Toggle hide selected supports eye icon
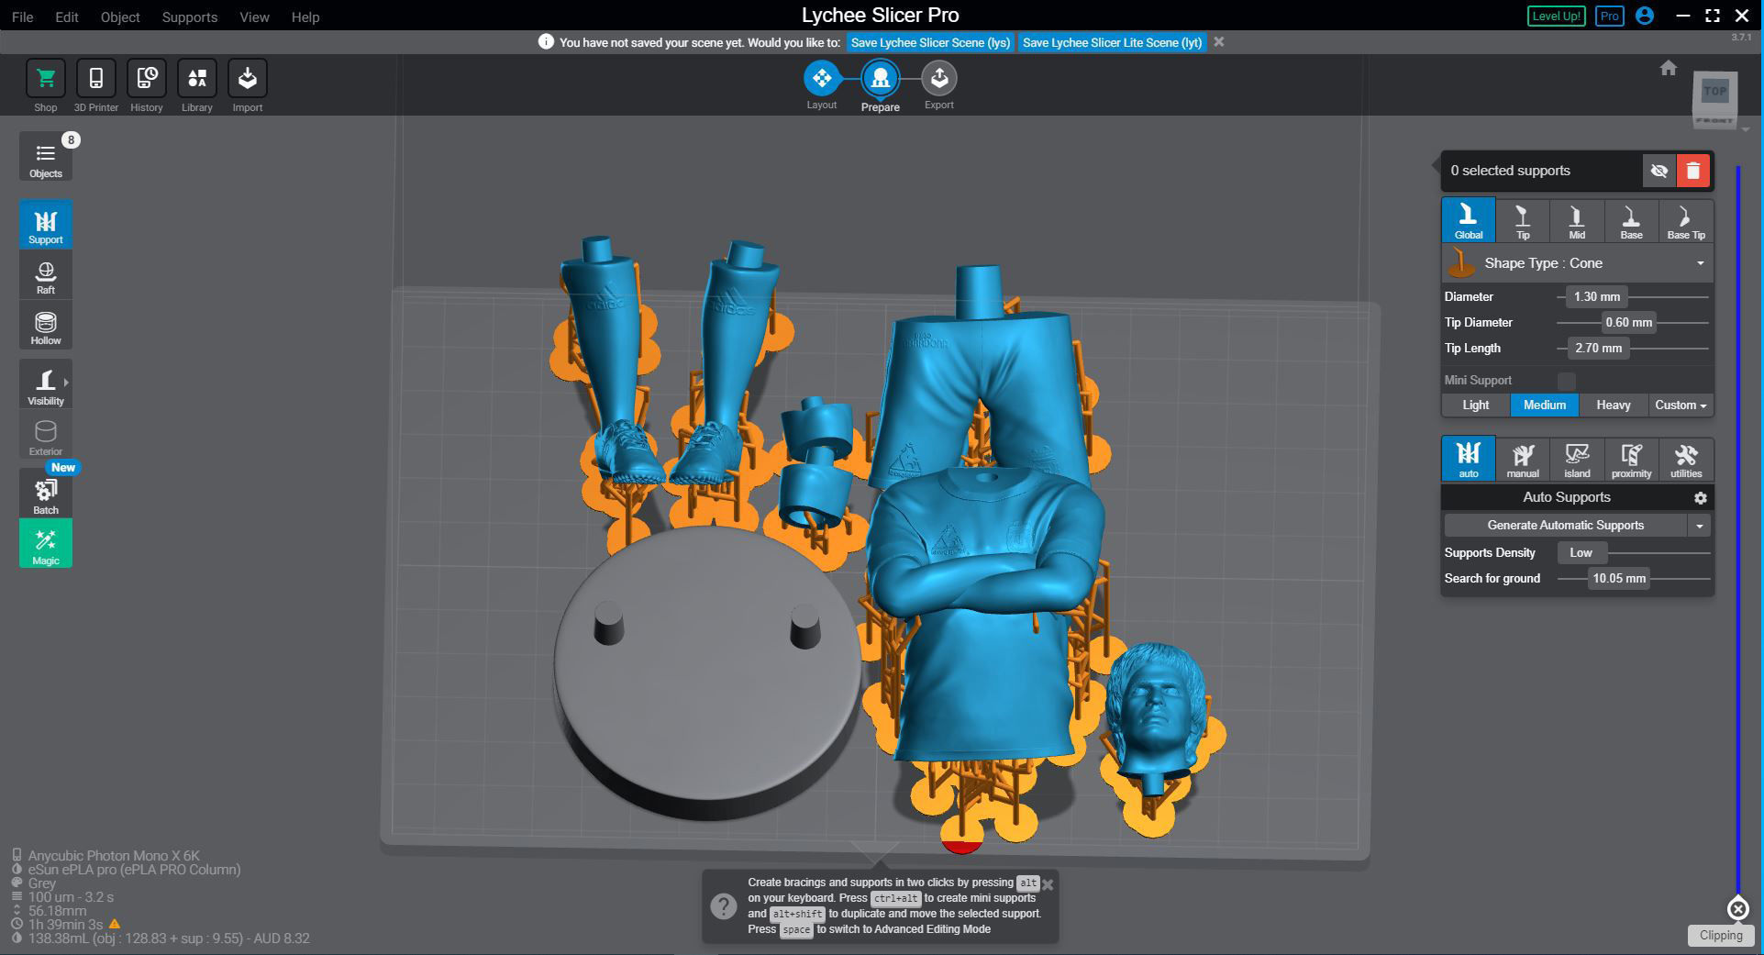 1659,171
